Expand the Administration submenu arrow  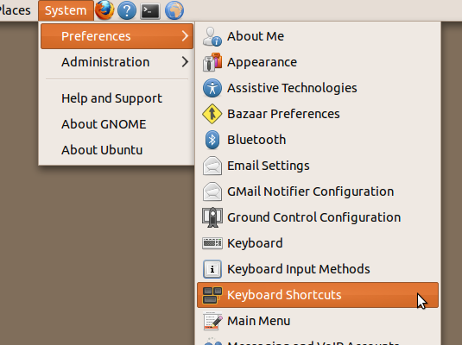click(185, 62)
